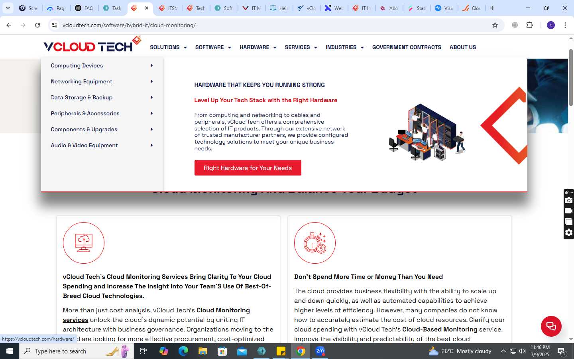This screenshot has height=359, width=574.
Task: Open Windows Start menu
Action: point(10,351)
